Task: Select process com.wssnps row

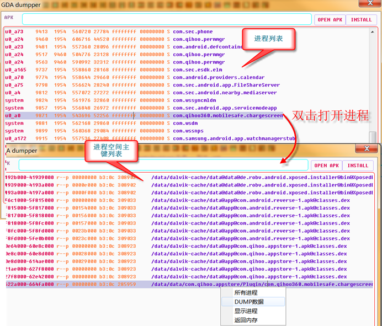Action: pyautogui.click(x=187, y=131)
